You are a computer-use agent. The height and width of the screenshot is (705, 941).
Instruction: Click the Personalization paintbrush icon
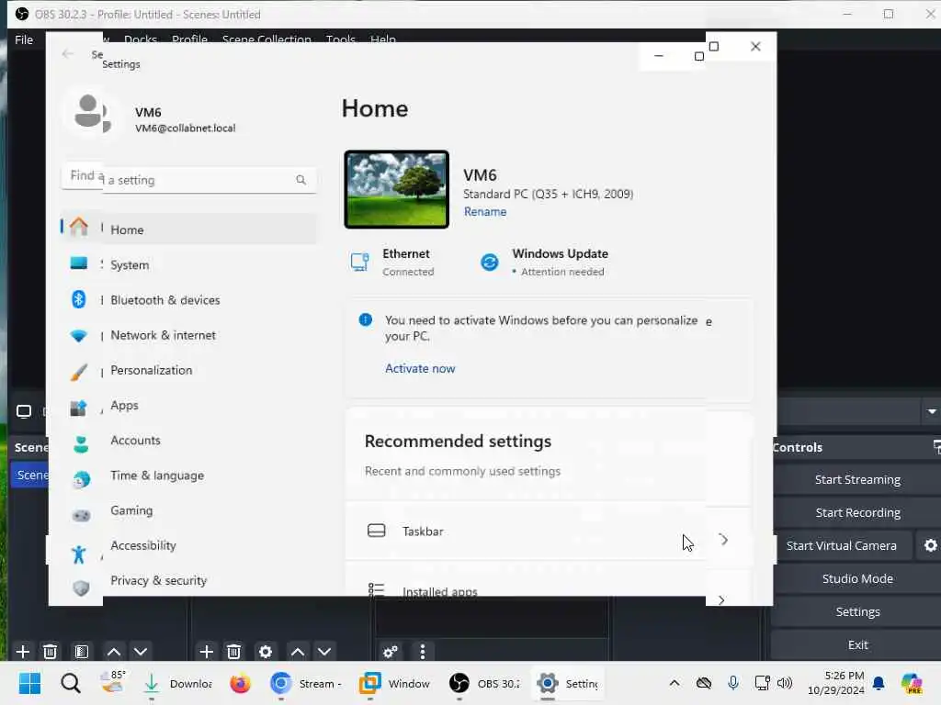(79, 372)
